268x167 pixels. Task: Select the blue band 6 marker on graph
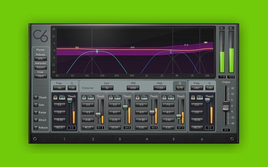[x=171, y=51]
